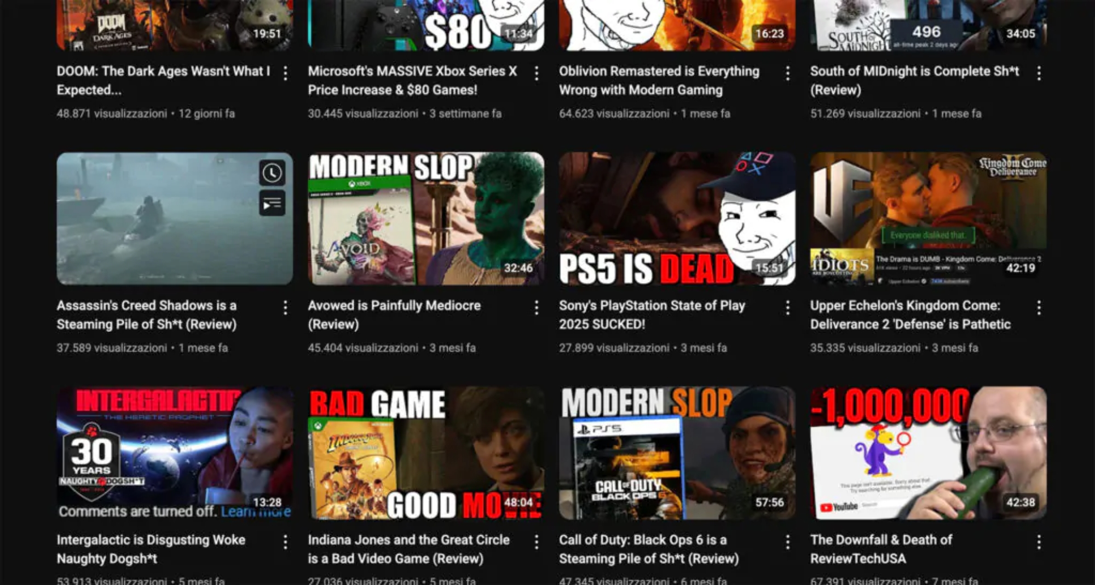Click the BAD GAME GOOD MOVIE thumbnail
This screenshot has height=585, width=1095.
[426, 453]
